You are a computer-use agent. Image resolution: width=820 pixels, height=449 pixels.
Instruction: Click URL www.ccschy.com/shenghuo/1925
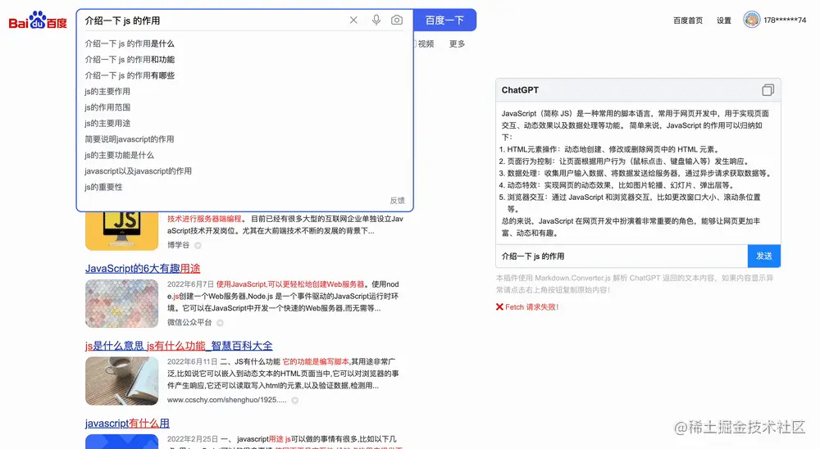click(x=227, y=400)
